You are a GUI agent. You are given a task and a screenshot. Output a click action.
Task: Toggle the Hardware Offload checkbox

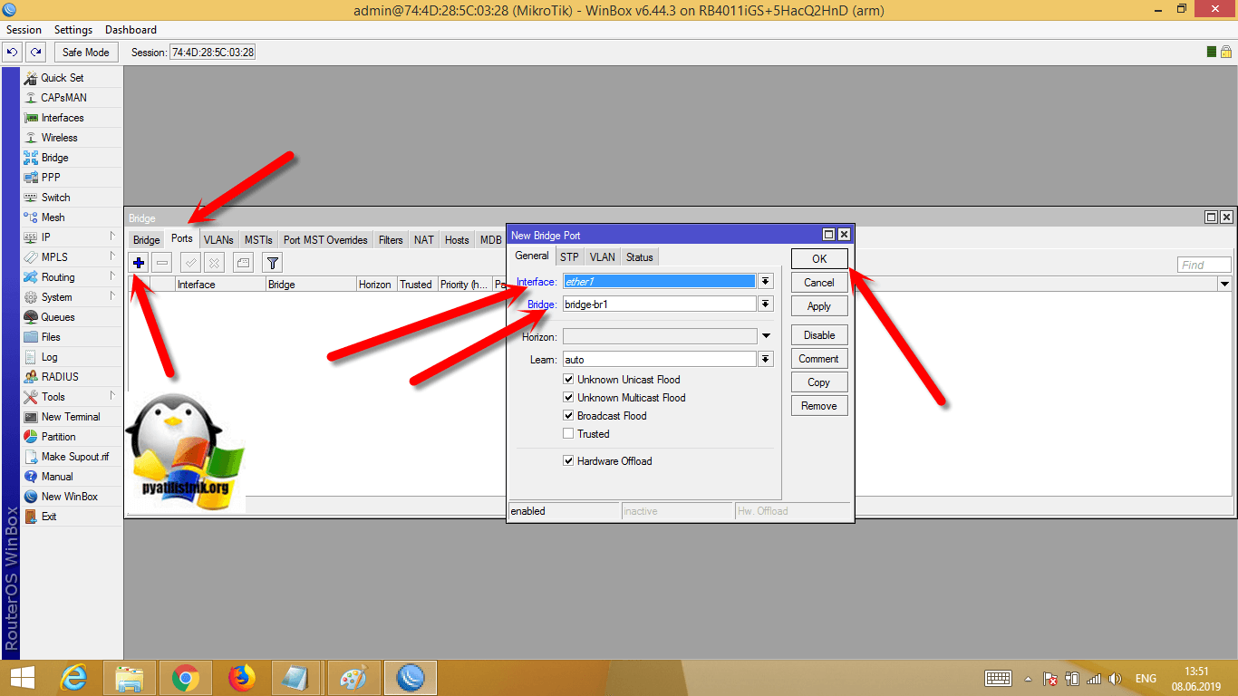click(x=568, y=461)
